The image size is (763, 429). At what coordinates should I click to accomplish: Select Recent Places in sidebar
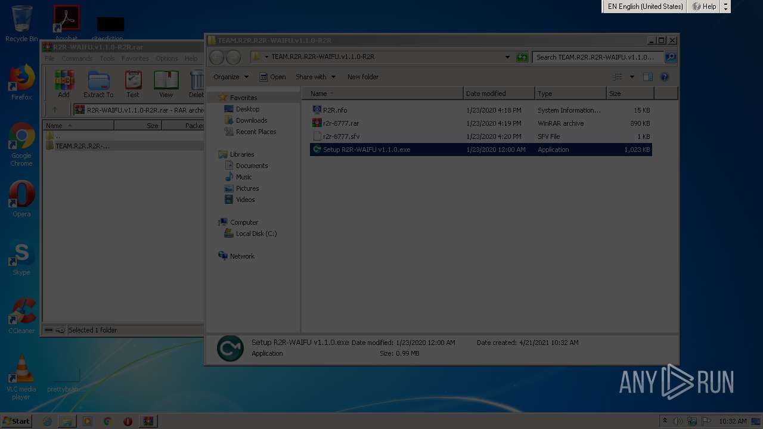click(x=256, y=132)
